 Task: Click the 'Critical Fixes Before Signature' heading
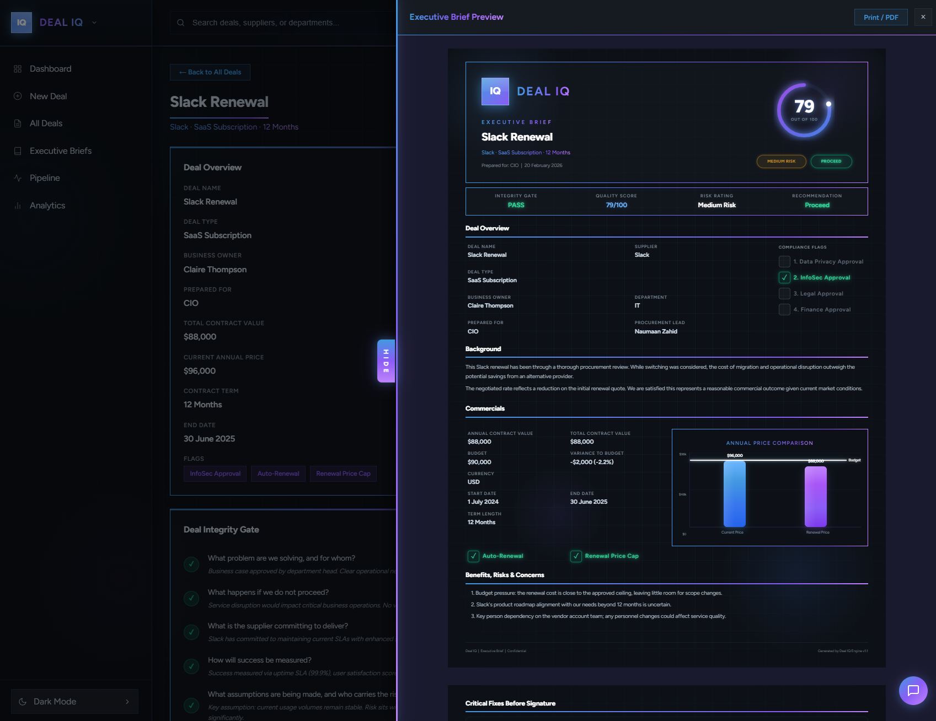click(510, 703)
